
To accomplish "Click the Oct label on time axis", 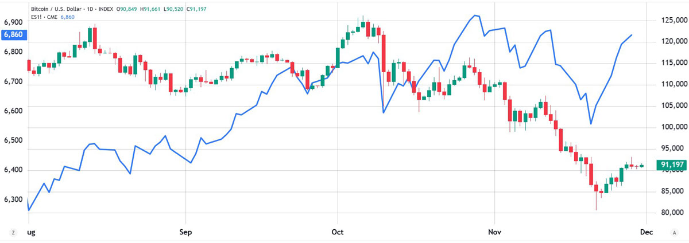I will point(338,232).
